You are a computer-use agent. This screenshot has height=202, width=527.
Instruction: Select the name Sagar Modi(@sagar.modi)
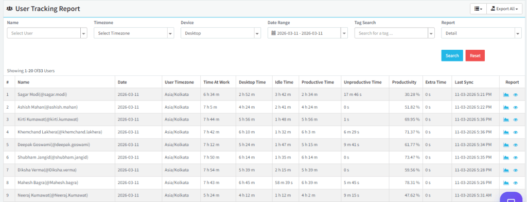42,95
